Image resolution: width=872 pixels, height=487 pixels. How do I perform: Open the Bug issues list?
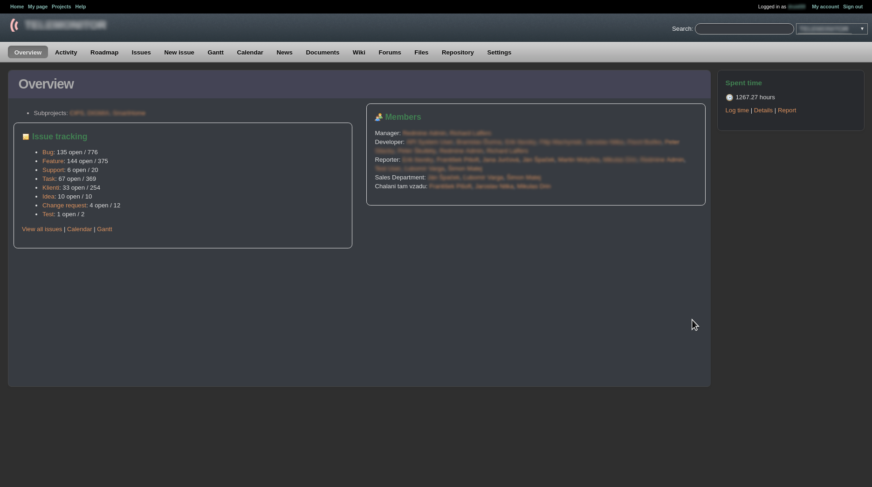(48, 152)
